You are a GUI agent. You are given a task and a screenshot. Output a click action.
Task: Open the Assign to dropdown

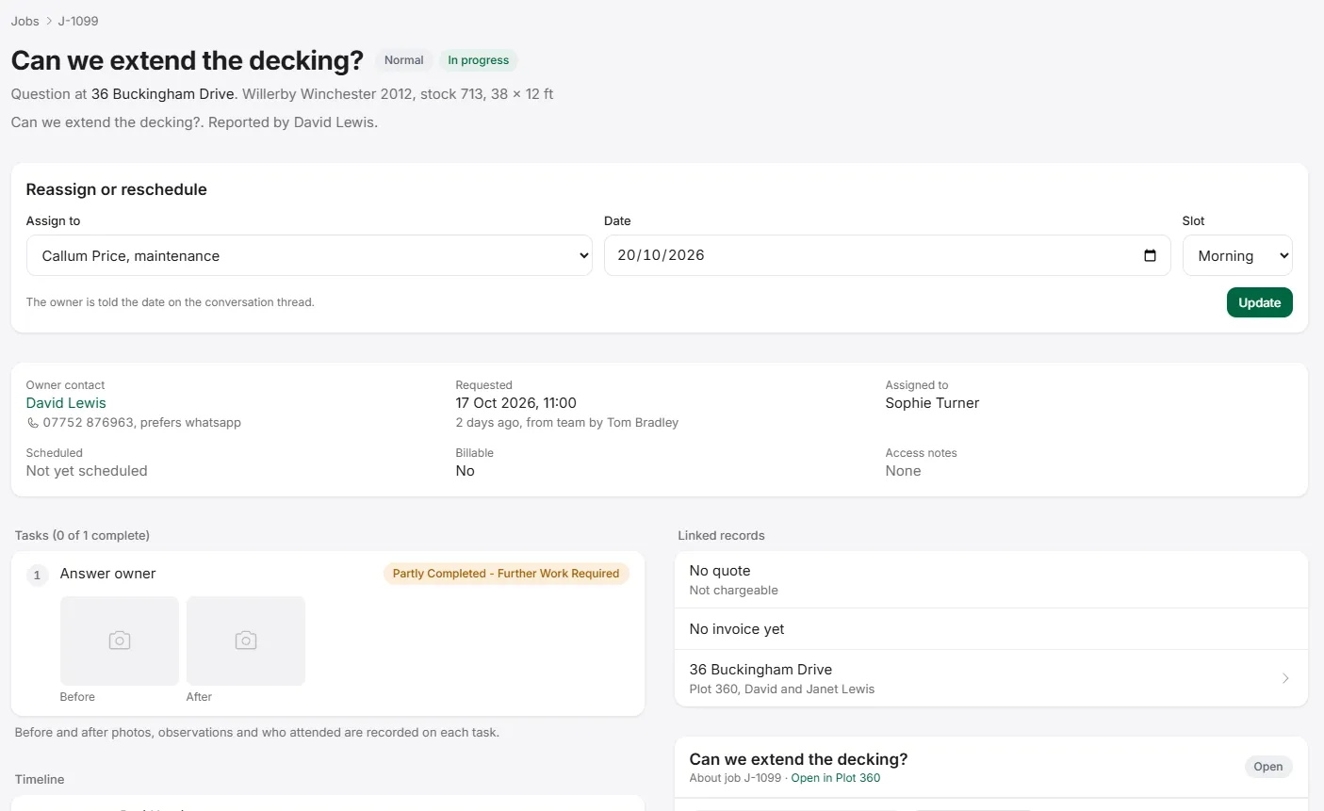click(309, 255)
